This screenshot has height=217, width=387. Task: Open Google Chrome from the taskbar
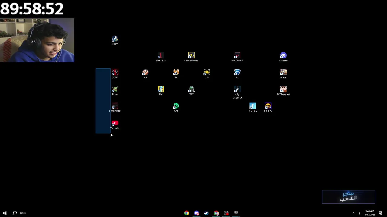tap(187, 213)
